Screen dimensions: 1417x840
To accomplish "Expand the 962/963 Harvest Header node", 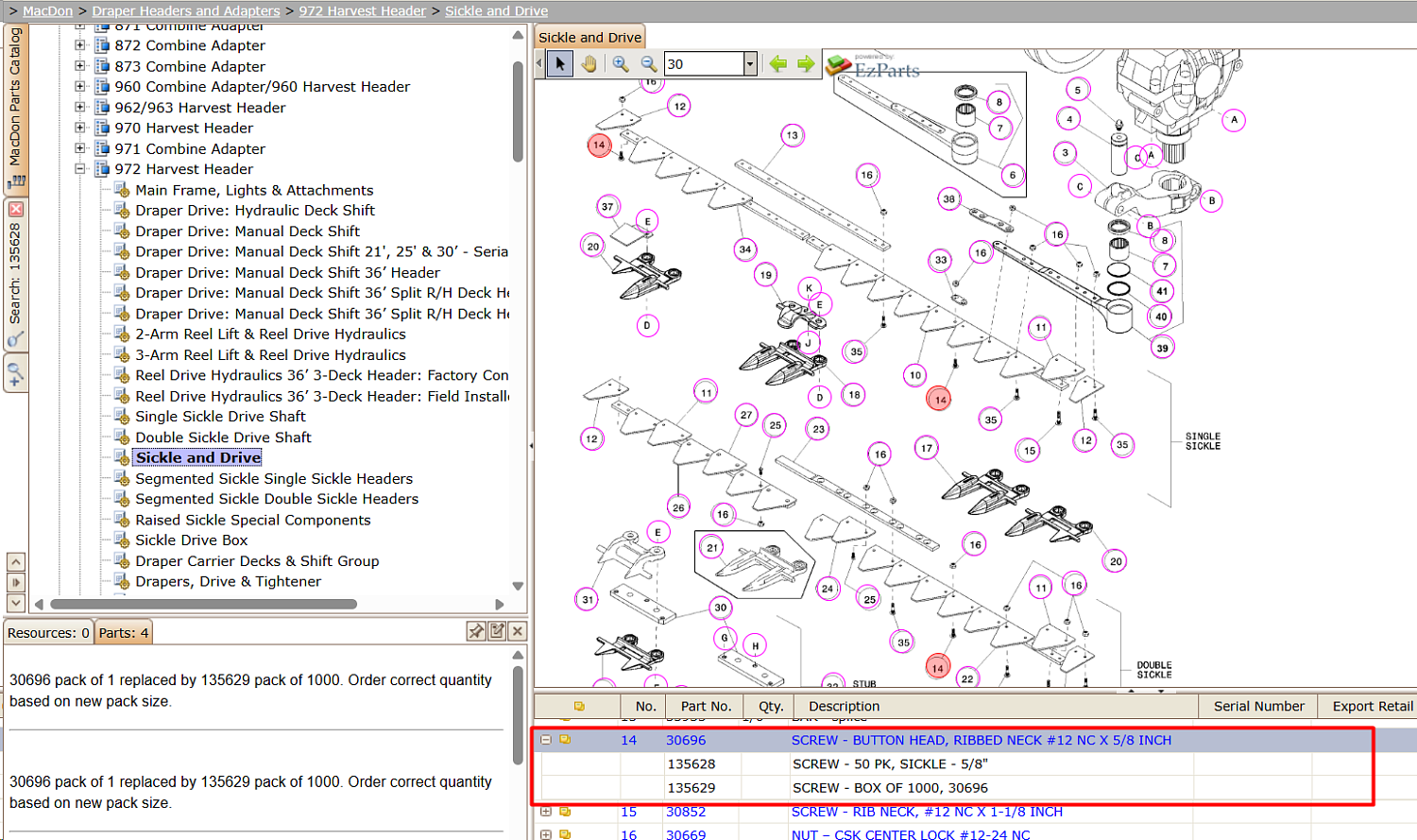I will point(80,108).
